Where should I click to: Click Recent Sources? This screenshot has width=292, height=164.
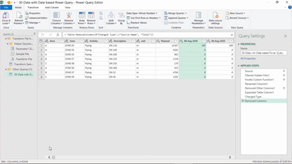click(x=237, y=18)
